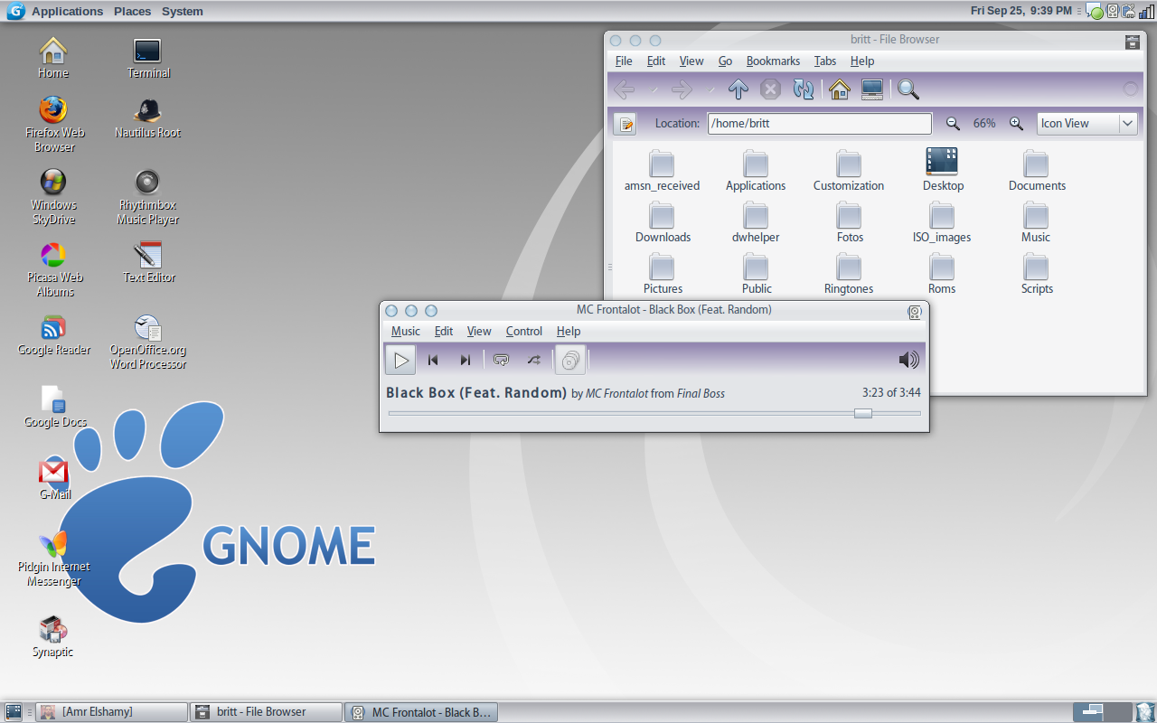
Task: Toggle the browser pane button in player
Action: pyautogui.click(x=569, y=360)
